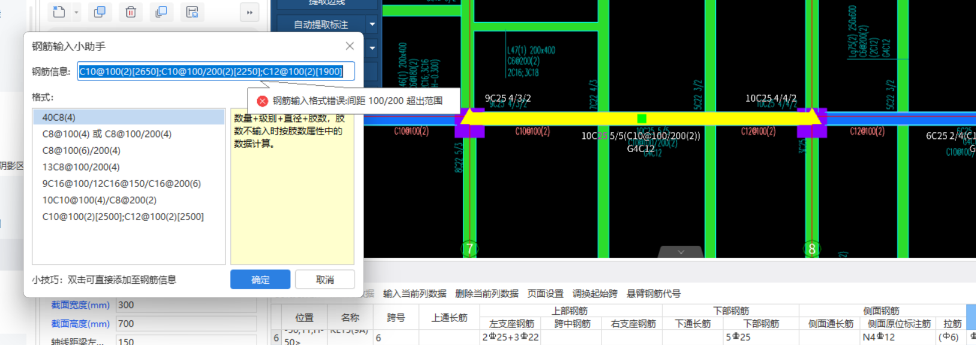Click axis bubble number 7

pos(469,249)
